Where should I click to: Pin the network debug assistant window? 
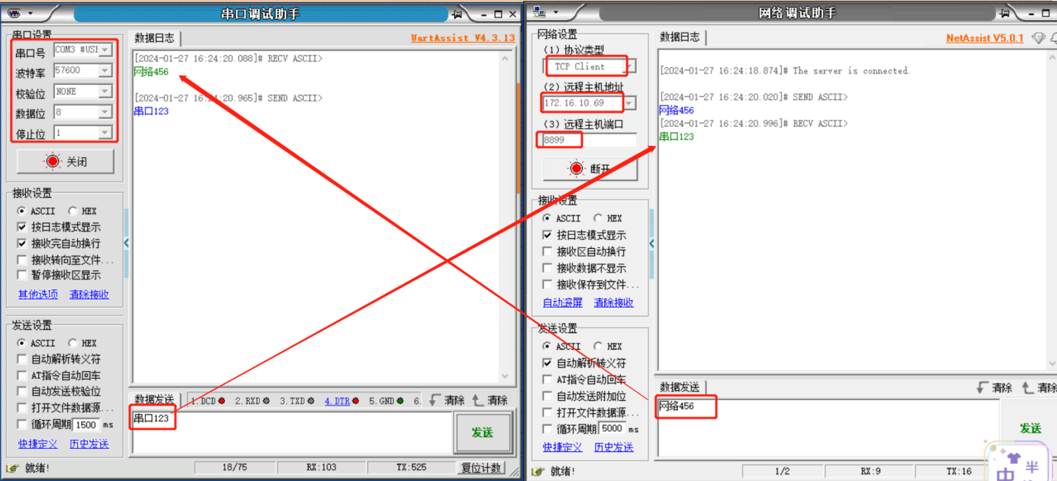point(1006,14)
